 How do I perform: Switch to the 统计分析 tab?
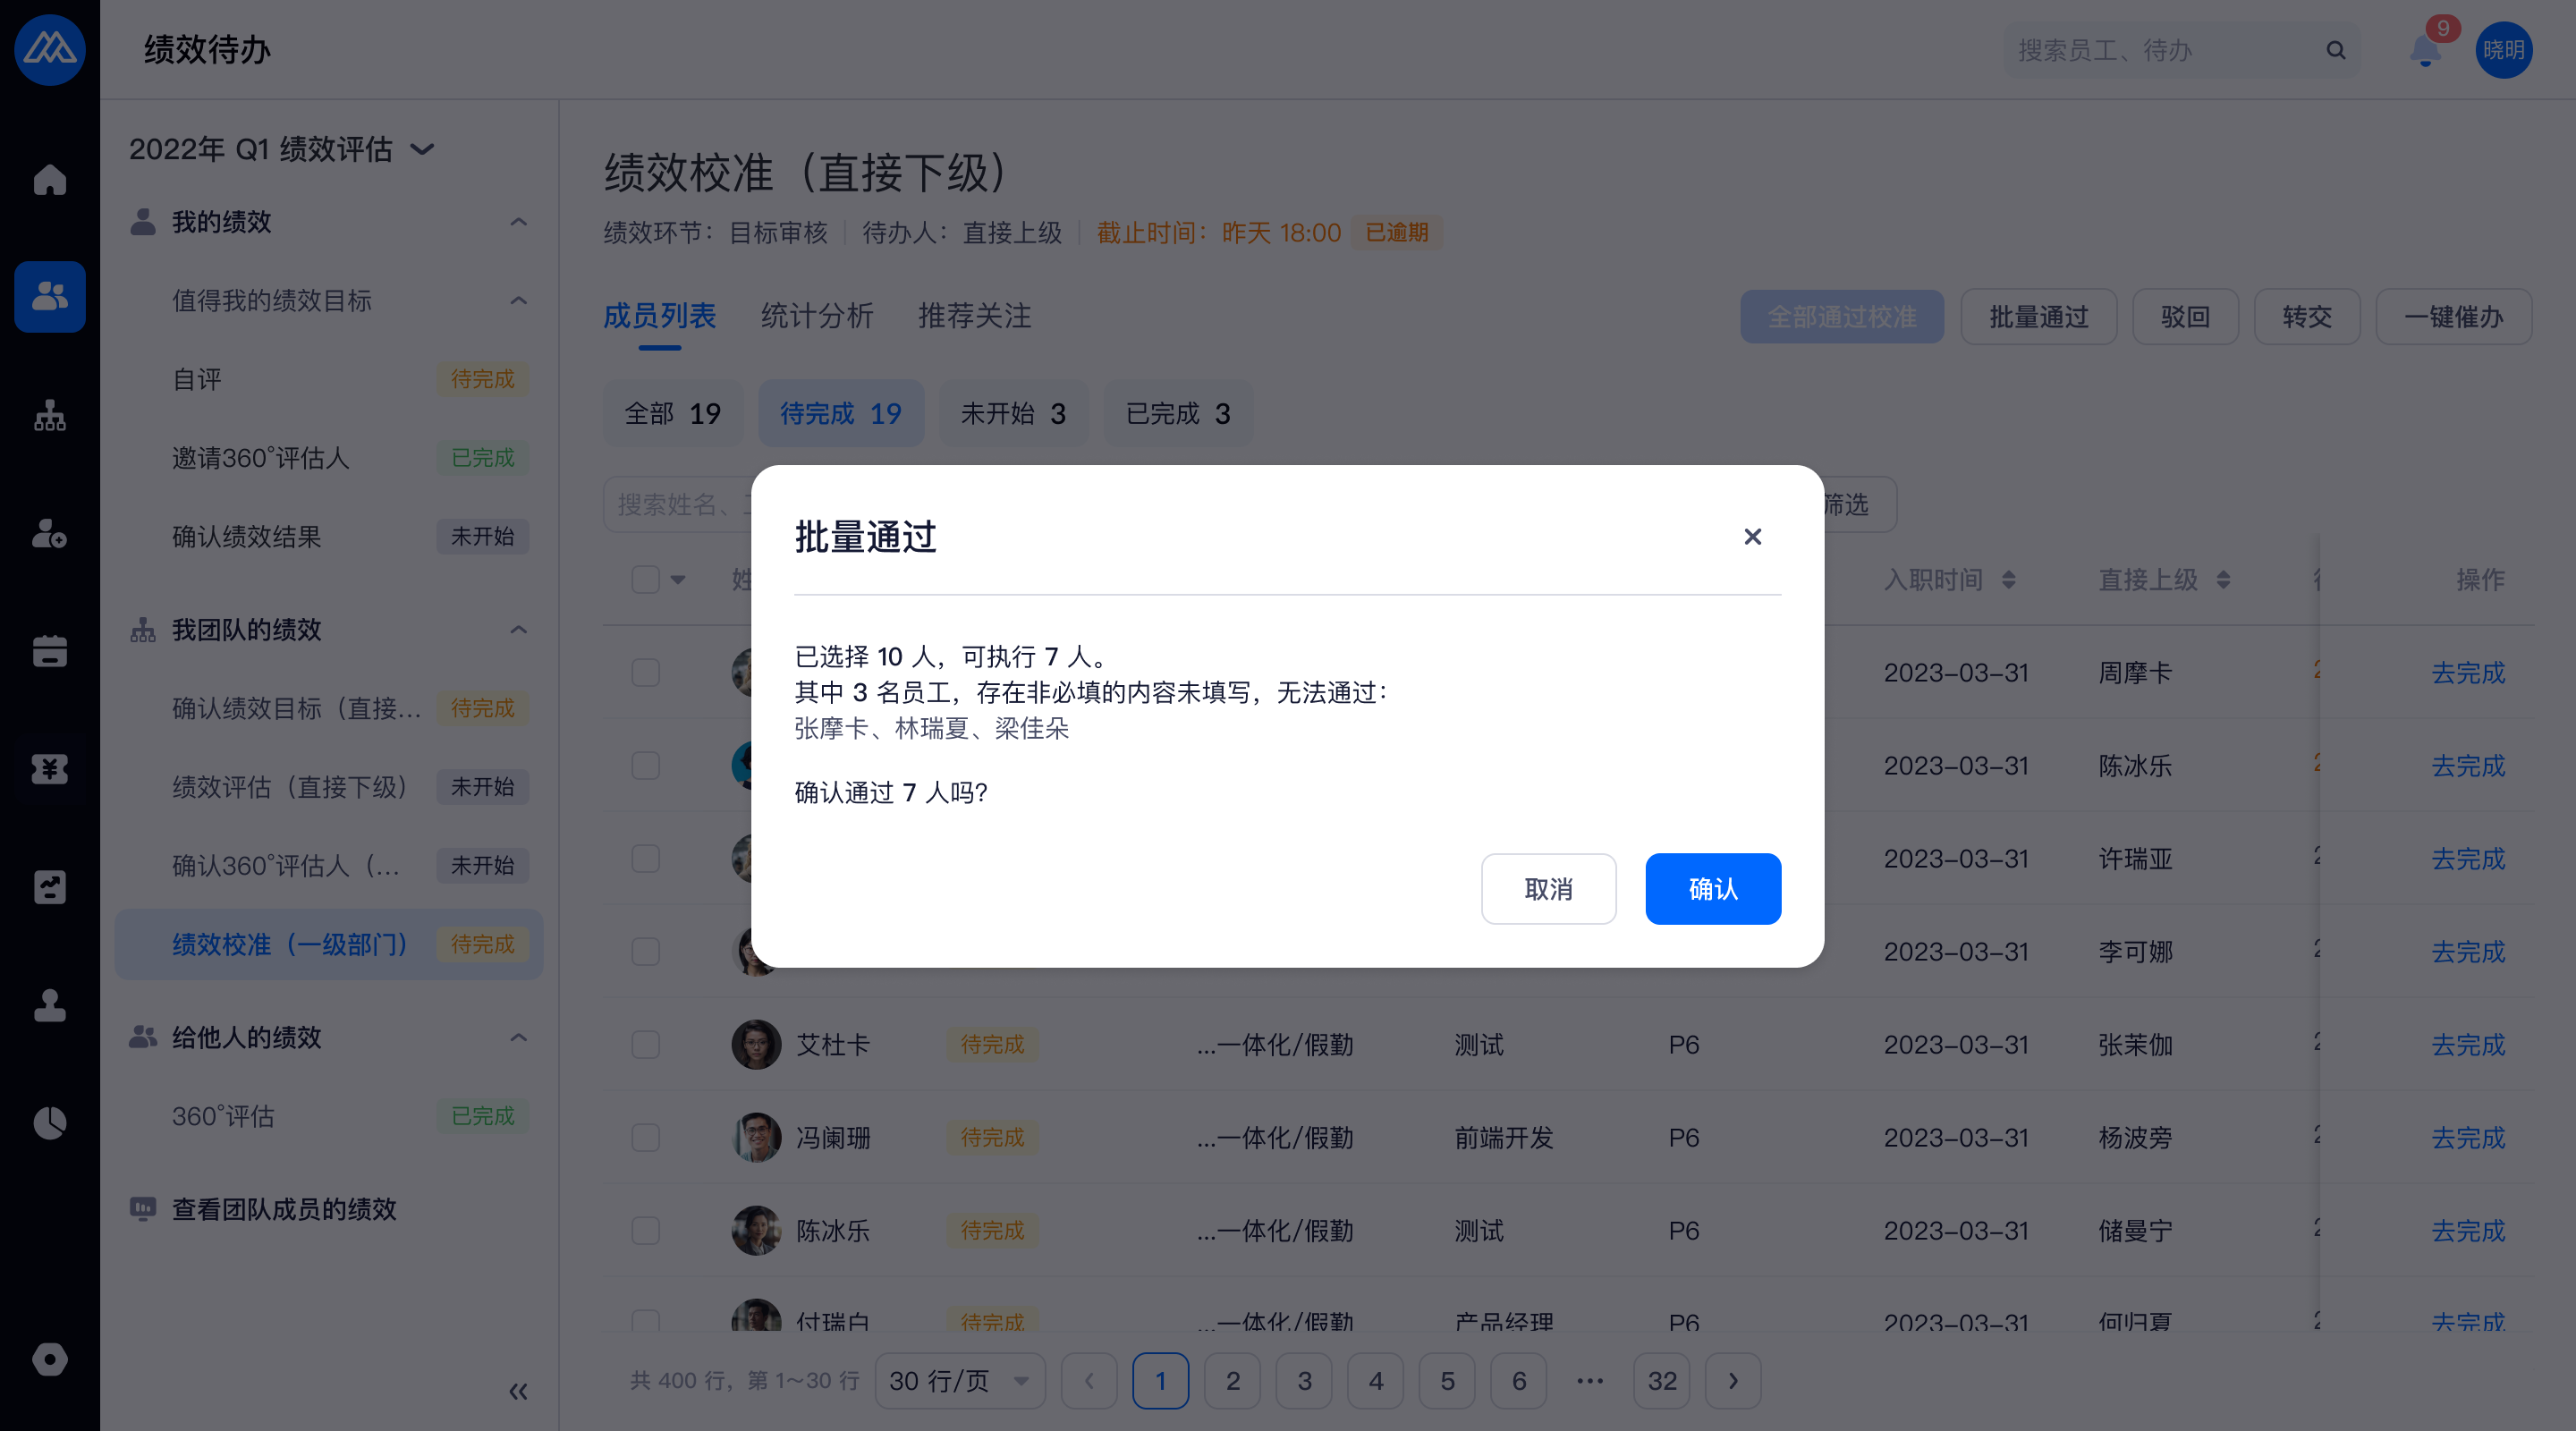click(816, 316)
